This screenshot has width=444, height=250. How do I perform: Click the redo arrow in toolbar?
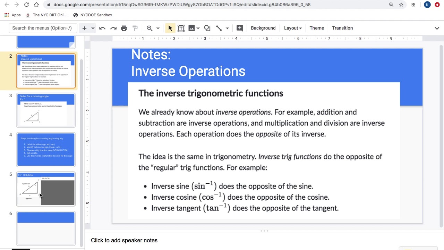pyautogui.click(x=113, y=28)
